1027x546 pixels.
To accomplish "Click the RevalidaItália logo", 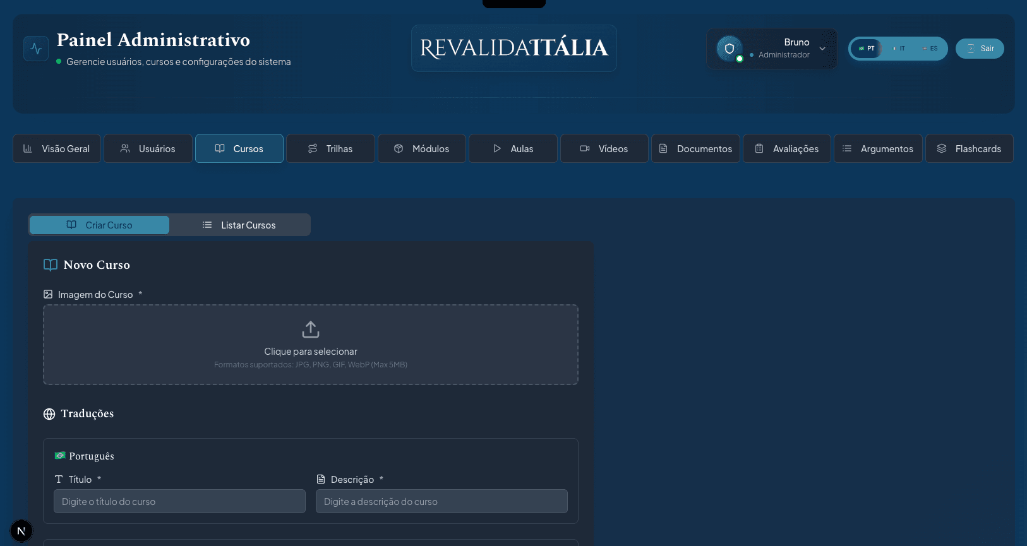I will click(514, 49).
